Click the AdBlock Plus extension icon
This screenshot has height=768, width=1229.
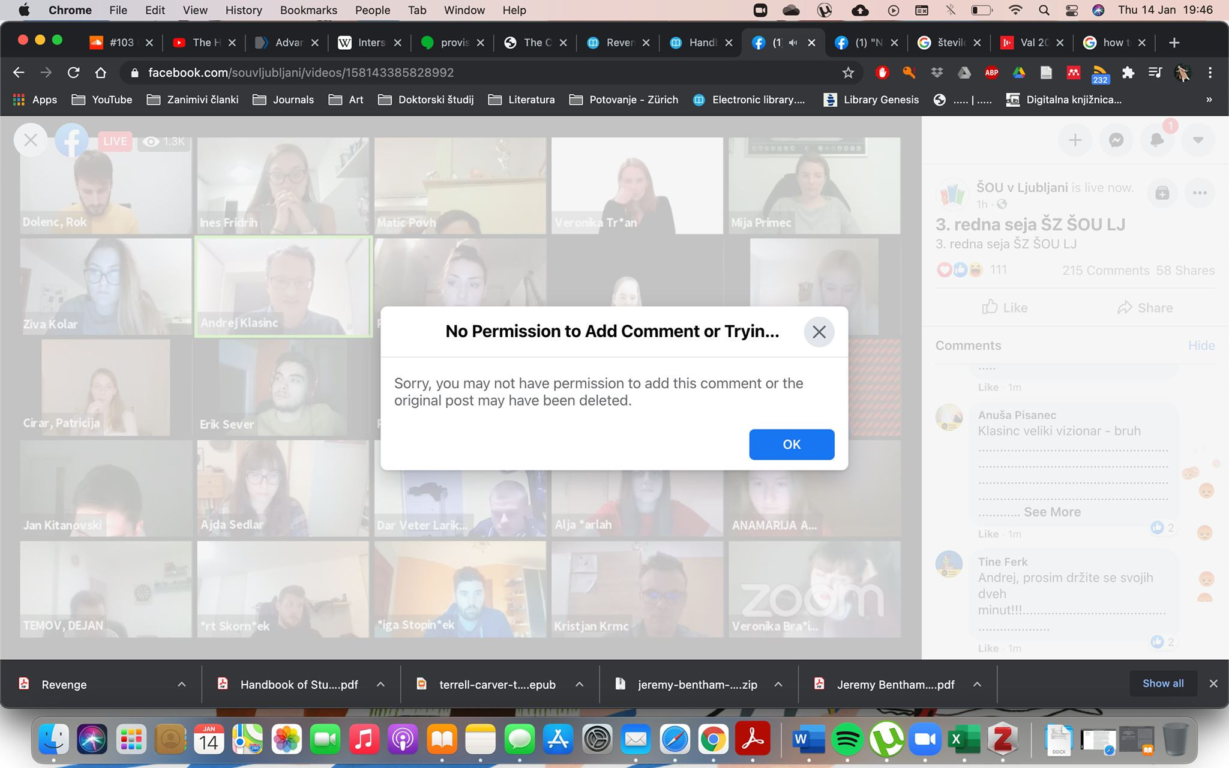click(x=991, y=73)
